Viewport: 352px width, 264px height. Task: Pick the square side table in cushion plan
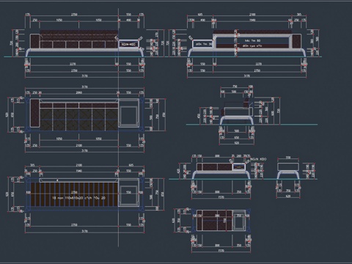click(x=128, y=113)
